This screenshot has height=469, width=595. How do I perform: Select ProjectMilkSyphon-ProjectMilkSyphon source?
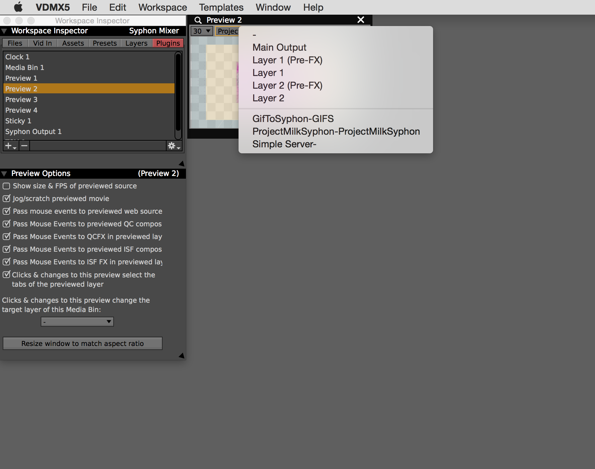(x=336, y=131)
